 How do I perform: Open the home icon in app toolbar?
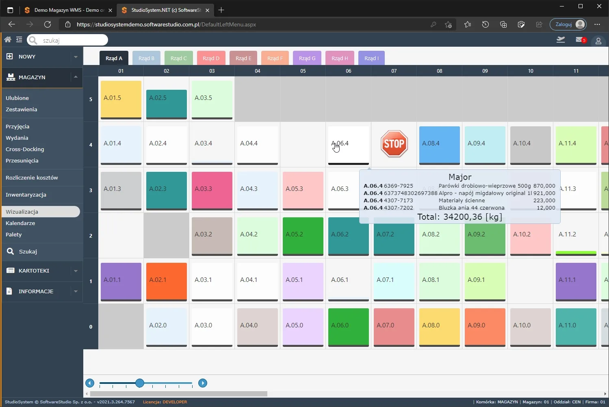(8, 39)
